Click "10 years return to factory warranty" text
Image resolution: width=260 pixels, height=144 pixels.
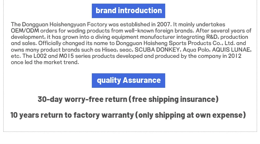tap(72, 115)
